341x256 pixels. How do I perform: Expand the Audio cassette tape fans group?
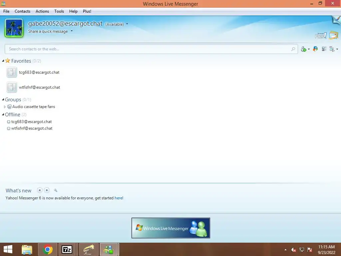[x=5, y=107]
